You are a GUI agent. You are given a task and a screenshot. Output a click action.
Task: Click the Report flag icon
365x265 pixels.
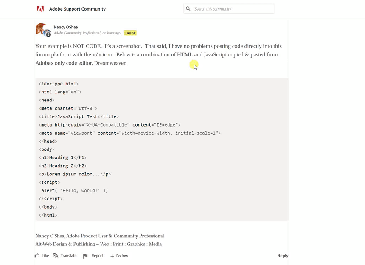tap(85, 256)
